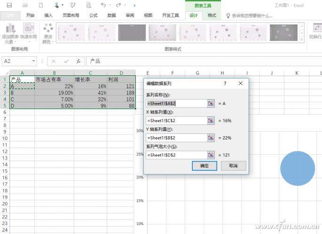
Task: Click the blue bubble on the chart
Action: tap(297, 168)
